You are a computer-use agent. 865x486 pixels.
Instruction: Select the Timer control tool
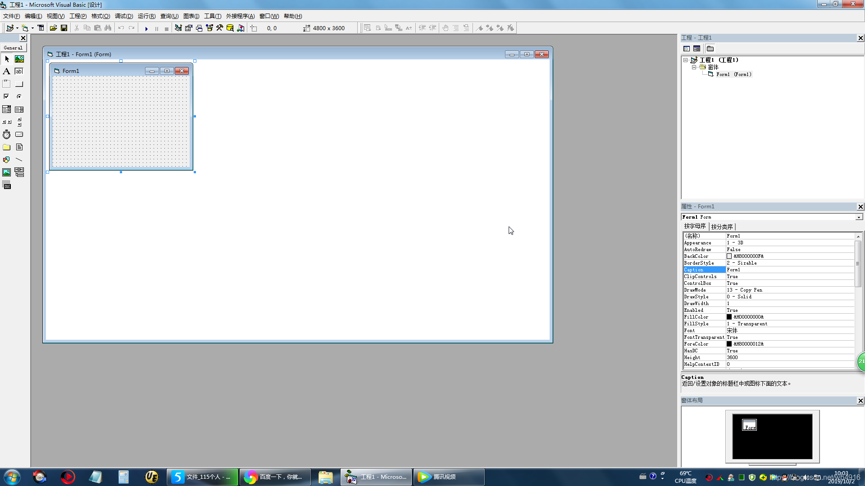[x=6, y=135]
